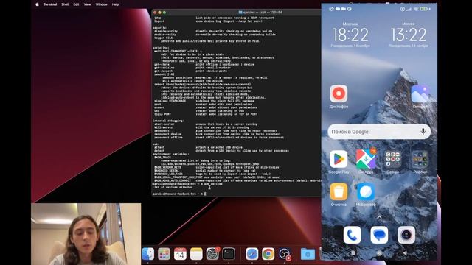
Task: Open the Edit menu
Action: click(x=76, y=4)
